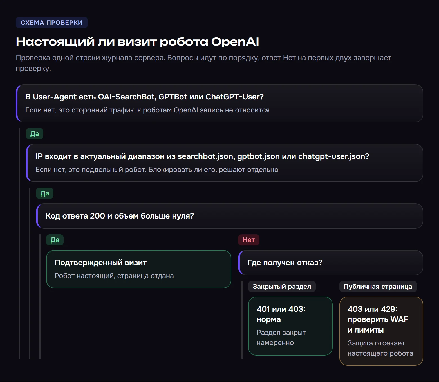The width and height of the screenshot is (439, 382).
Task: Select the heading Настоящий ли визит робота OpenAI
Action: [137, 42]
